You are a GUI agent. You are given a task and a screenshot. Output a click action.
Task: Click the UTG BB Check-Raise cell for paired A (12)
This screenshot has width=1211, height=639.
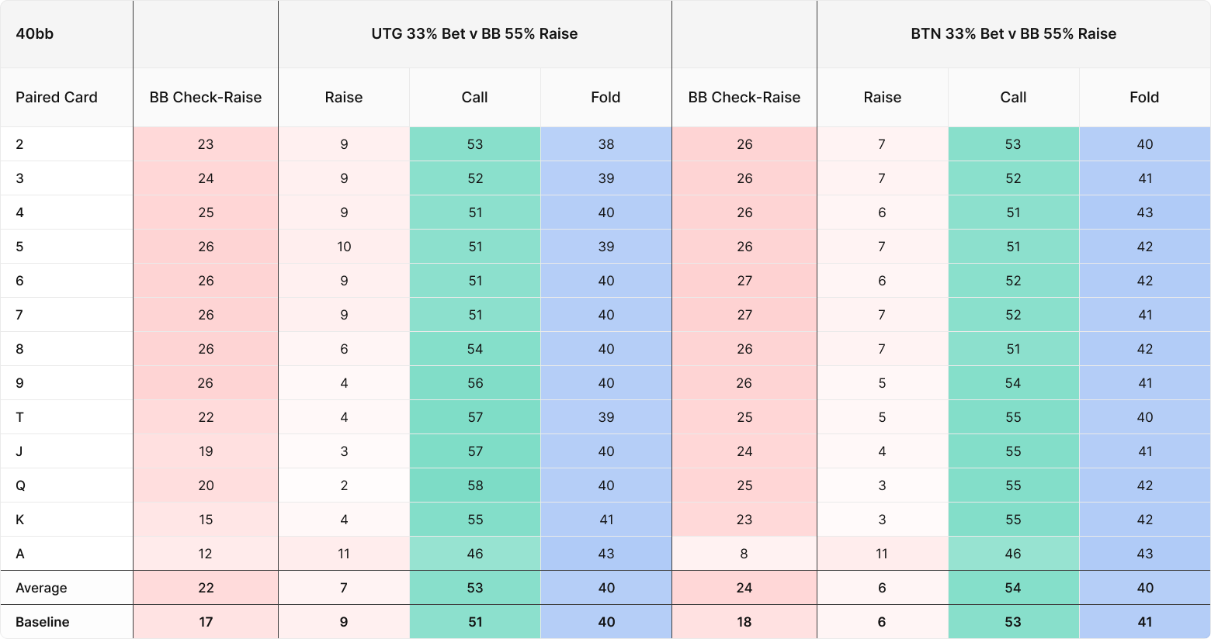click(206, 554)
